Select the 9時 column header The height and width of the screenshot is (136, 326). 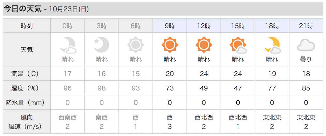pyautogui.click(x=170, y=25)
